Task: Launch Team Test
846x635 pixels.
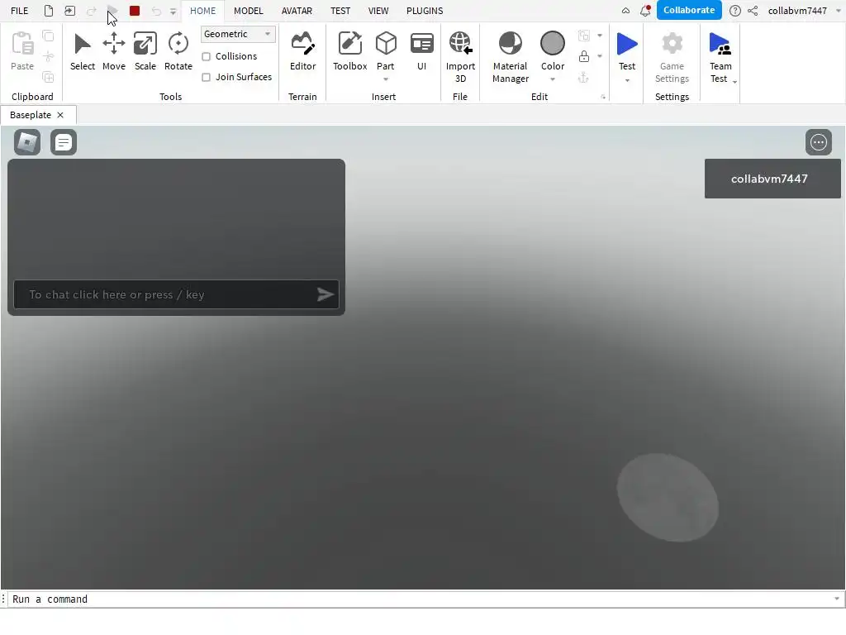Action: click(x=720, y=57)
